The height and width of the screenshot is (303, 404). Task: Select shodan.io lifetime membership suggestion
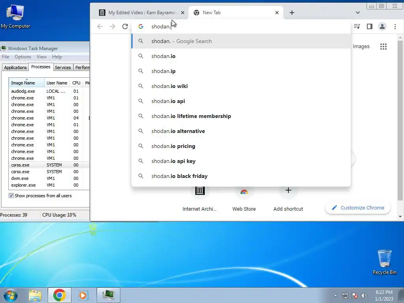[x=241, y=116]
